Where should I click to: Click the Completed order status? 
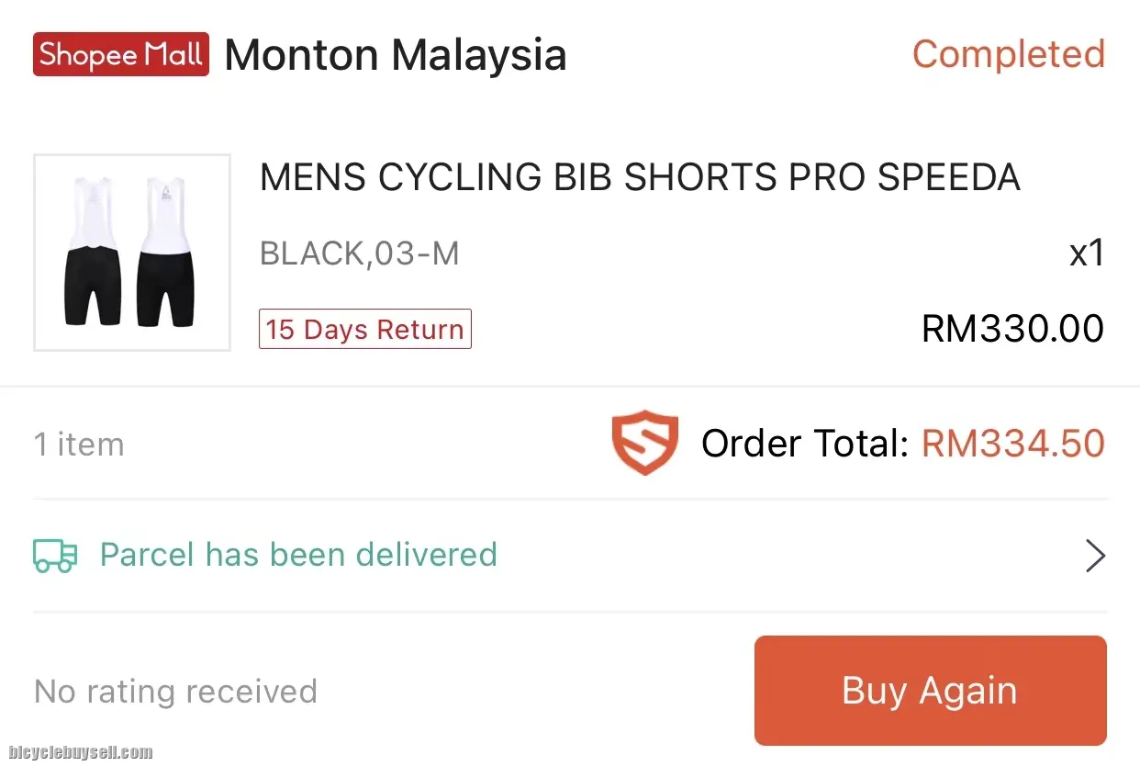(1008, 54)
